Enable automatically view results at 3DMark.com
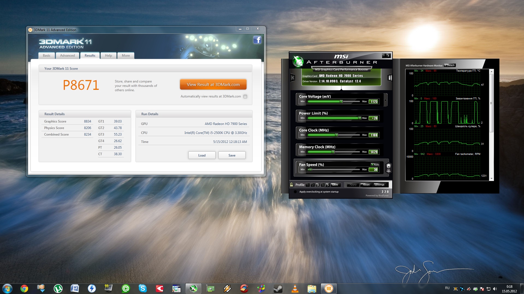Image resolution: width=524 pixels, height=294 pixels. tap(245, 96)
